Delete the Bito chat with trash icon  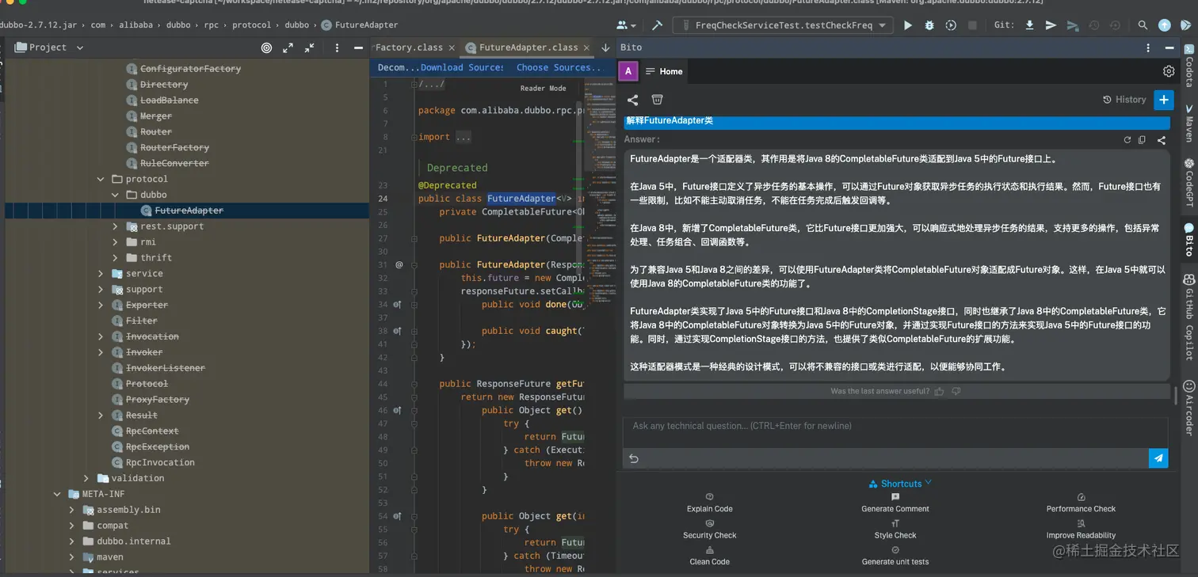click(x=657, y=100)
